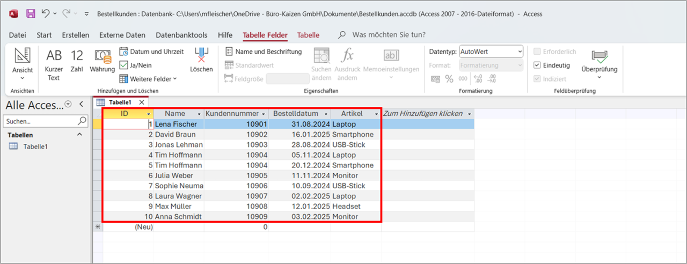Open the Bestelldatum column dropdown arrow
Screen dimensions: 687x264
(326, 114)
